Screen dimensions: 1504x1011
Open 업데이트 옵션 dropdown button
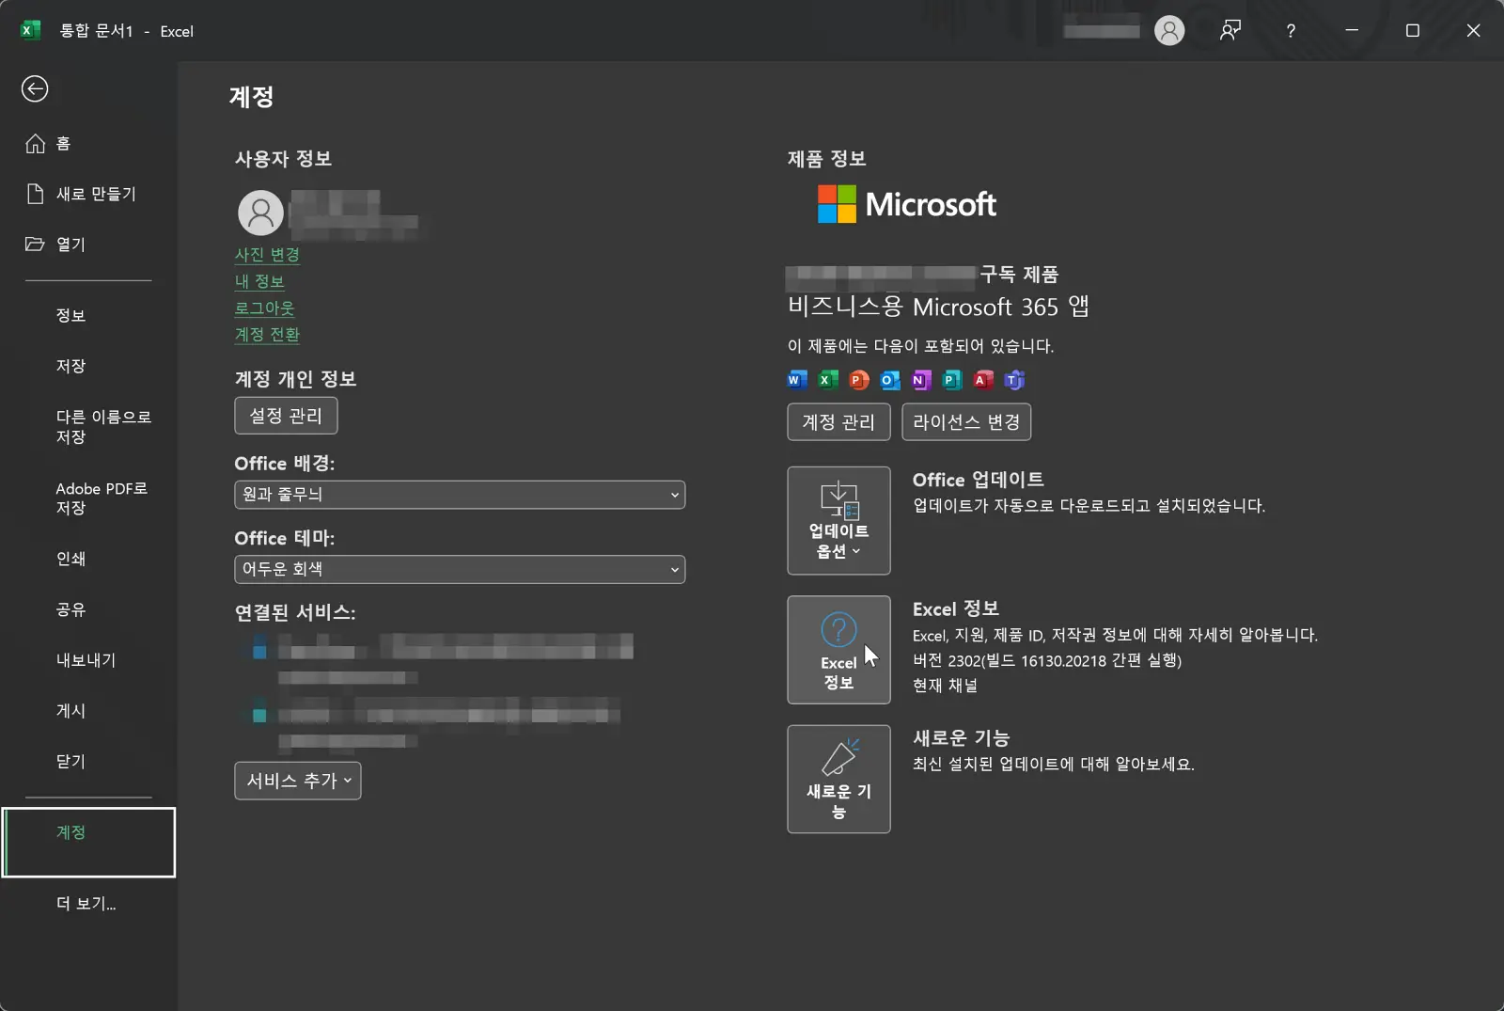pos(838,521)
